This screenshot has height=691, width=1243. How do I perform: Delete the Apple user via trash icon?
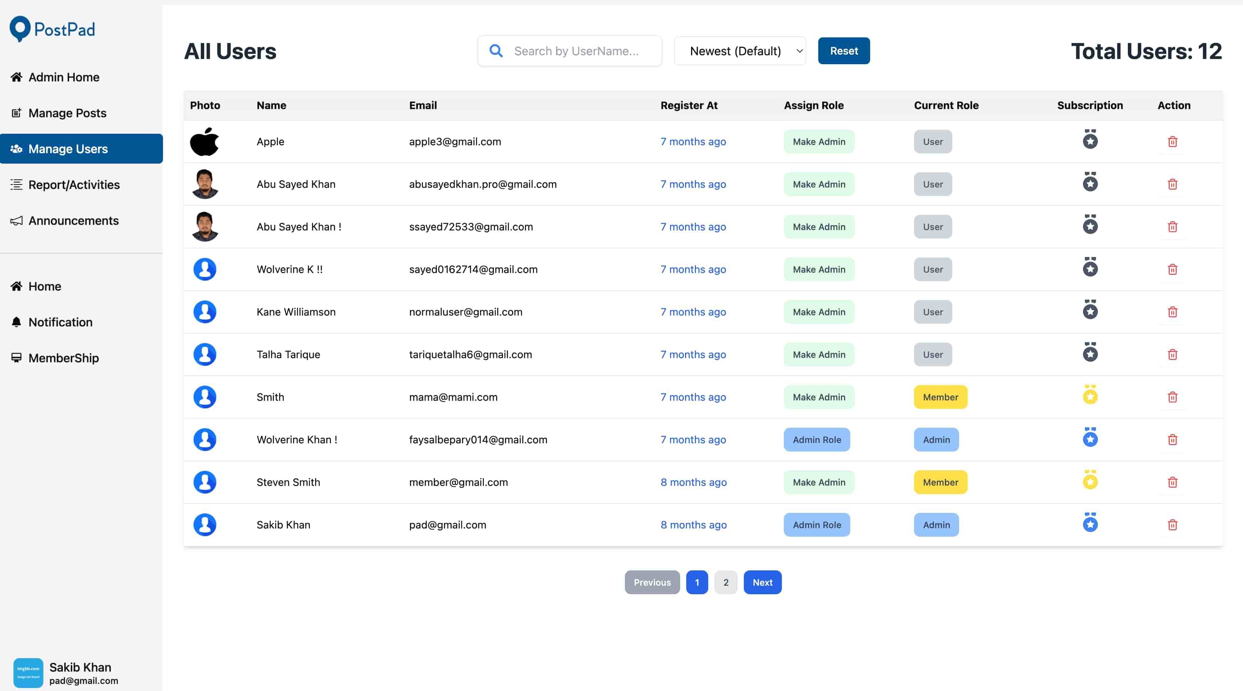[1172, 142]
